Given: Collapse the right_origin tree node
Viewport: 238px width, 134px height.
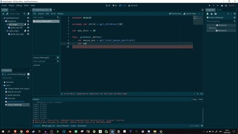Looking at the screenshot, I should (6, 31).
